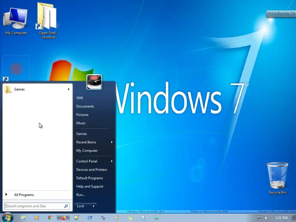The height and width of the screenshot is (222, 296).
Task: Click the teal globe taskbar icon
Action: click(x=156, y=218)
